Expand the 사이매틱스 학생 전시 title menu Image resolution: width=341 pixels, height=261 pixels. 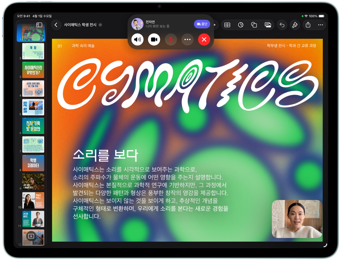[100, 25]
